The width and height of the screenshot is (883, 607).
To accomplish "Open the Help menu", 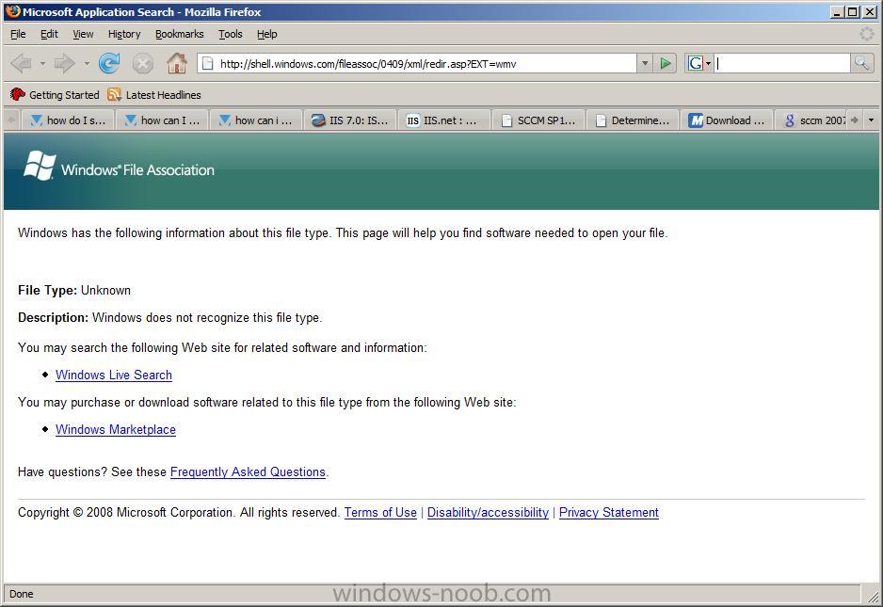I will [x=267, y=34].
